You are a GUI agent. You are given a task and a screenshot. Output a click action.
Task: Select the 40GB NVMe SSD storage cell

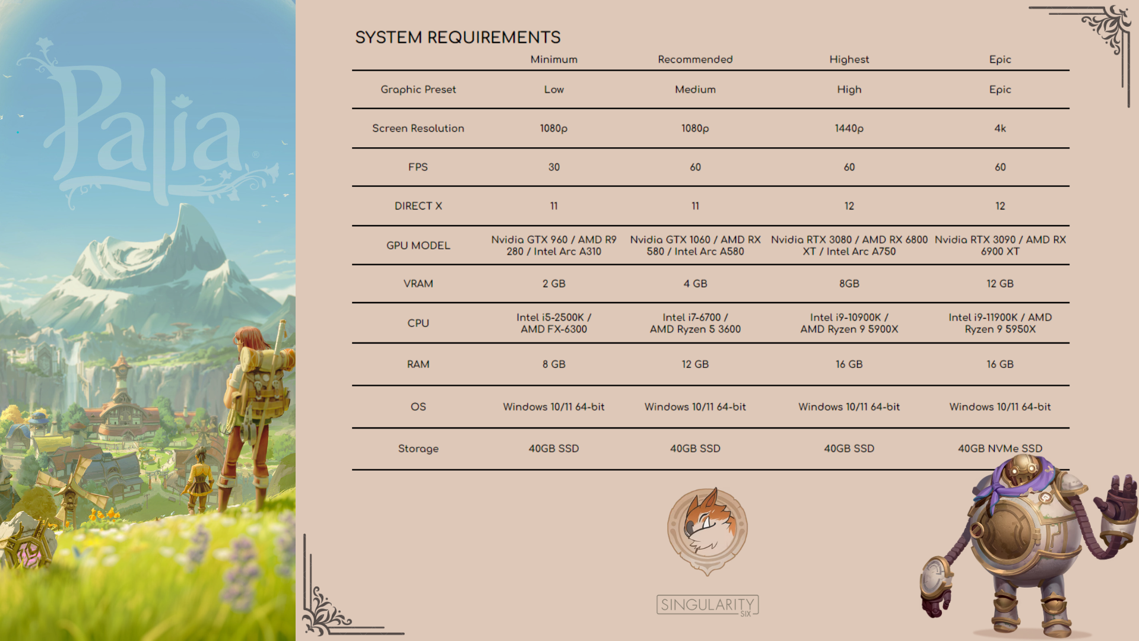coord(1000,449)
